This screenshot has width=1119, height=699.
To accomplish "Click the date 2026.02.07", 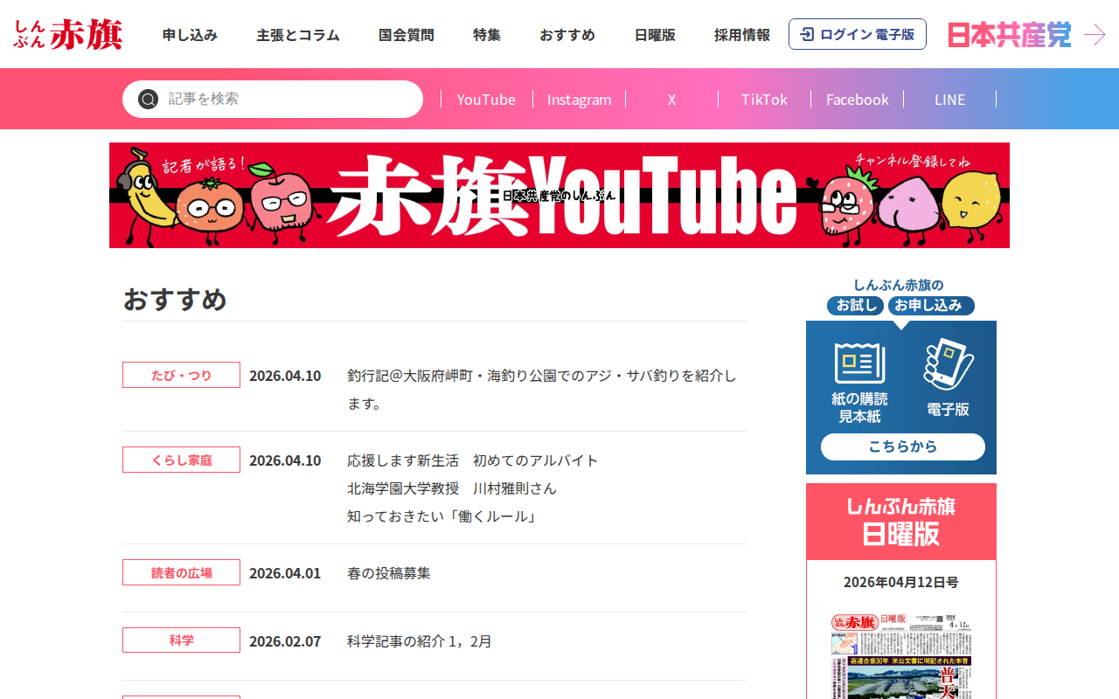I will click(285, 641).
